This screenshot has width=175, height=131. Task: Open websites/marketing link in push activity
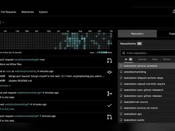tap(26, 71)
